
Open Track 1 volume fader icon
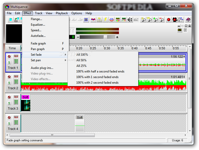coord(16,59)
